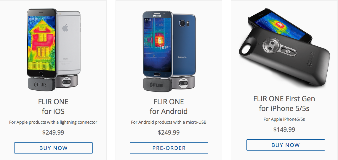Open the FLIR ONE for Android product image
This screenshot has height=160, width=338.
pyautogui.click(x=169, y=51)
